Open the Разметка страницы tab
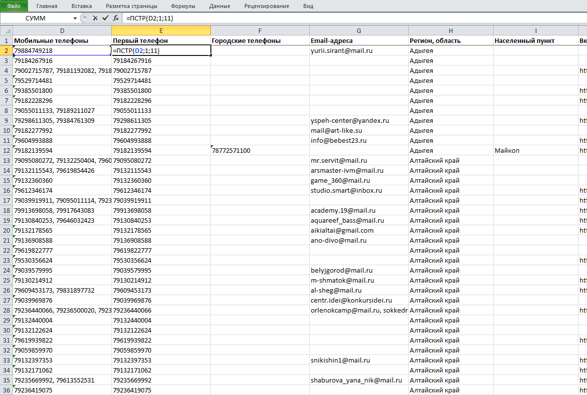The height and width of the screenshot is (395, 587). (x=131, y=6)
